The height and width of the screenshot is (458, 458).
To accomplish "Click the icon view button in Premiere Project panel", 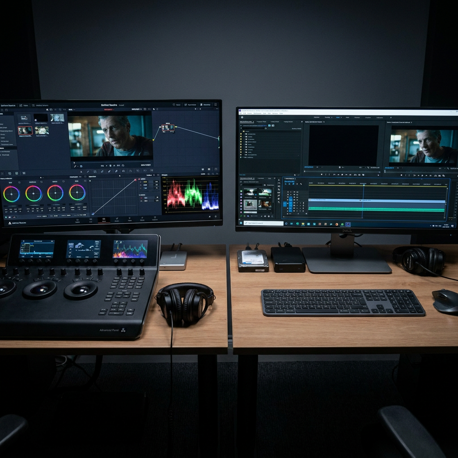I will pyautogui.click(x=273, y=126).
